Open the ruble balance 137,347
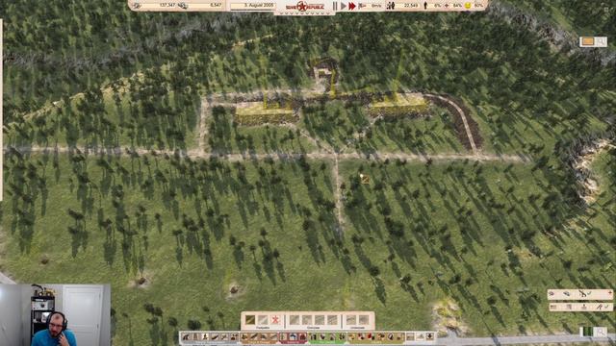This screenshot has width=616, height=346. point(167,5)
